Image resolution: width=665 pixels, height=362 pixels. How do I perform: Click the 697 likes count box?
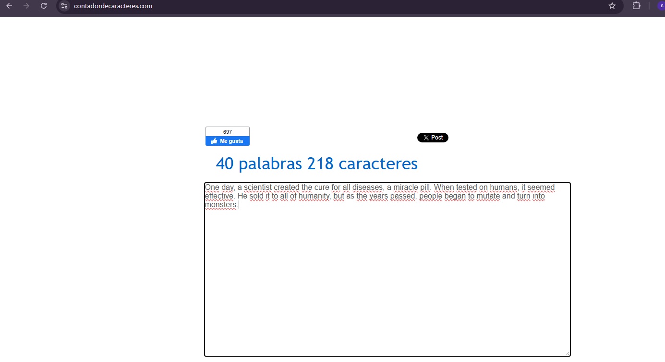tap(228, 132)
